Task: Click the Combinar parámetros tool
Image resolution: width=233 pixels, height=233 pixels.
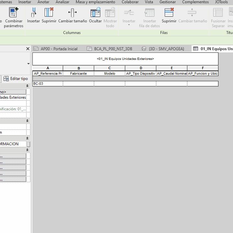Action: tap(13, 17)
